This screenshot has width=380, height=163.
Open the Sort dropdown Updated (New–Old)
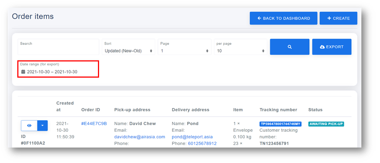pyautogui.click(x=129, y=47)
